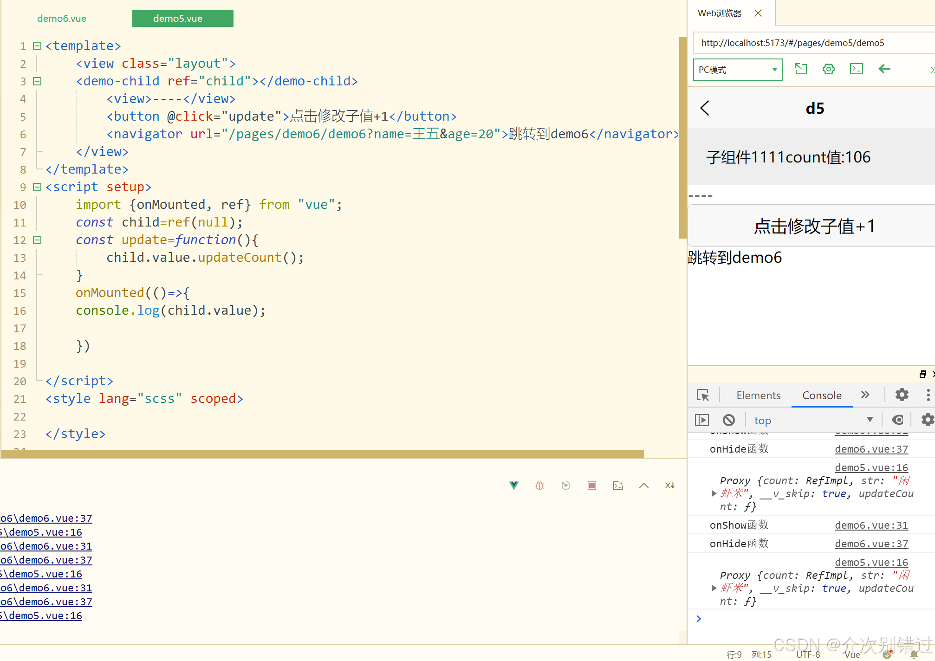Open the PC模式 device mode dropdown
This screenshot has width=935, height=661.
coord(738,70)
